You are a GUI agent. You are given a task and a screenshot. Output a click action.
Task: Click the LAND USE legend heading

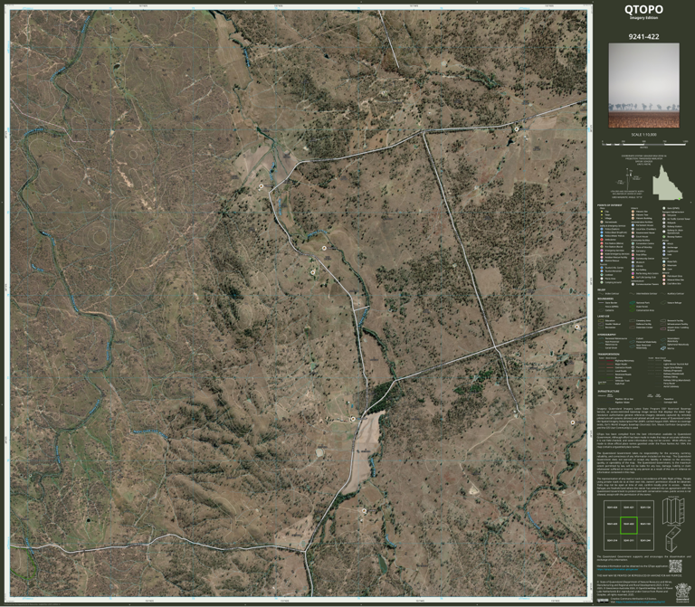(x=604, y=317)
